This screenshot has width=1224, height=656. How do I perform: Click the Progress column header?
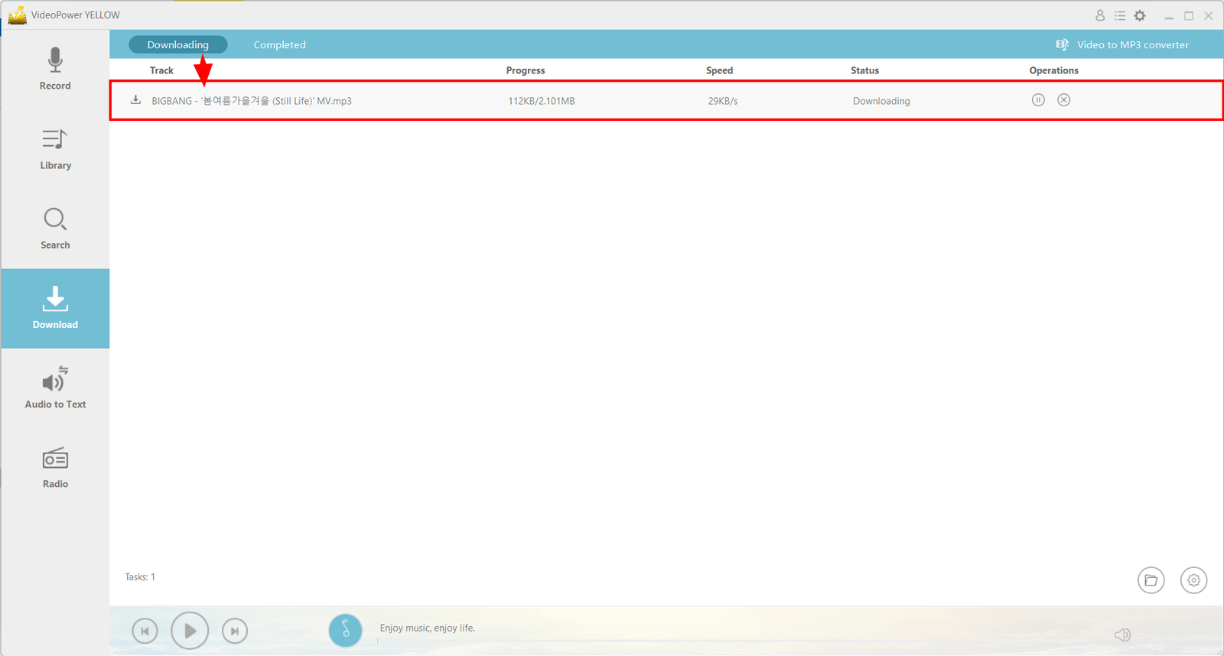pos(526,70)
